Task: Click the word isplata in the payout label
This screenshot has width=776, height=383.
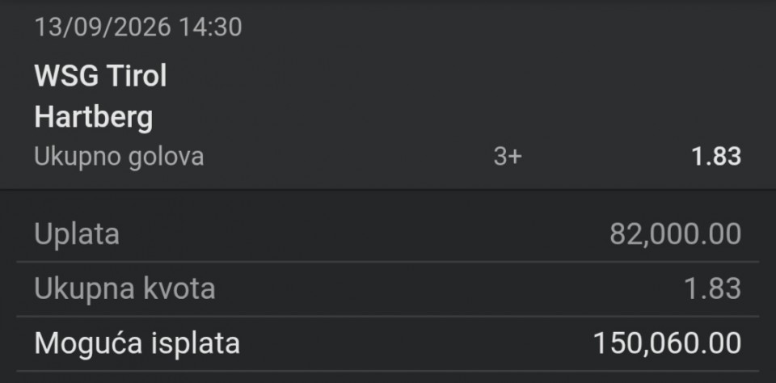Action: (195, 343)
